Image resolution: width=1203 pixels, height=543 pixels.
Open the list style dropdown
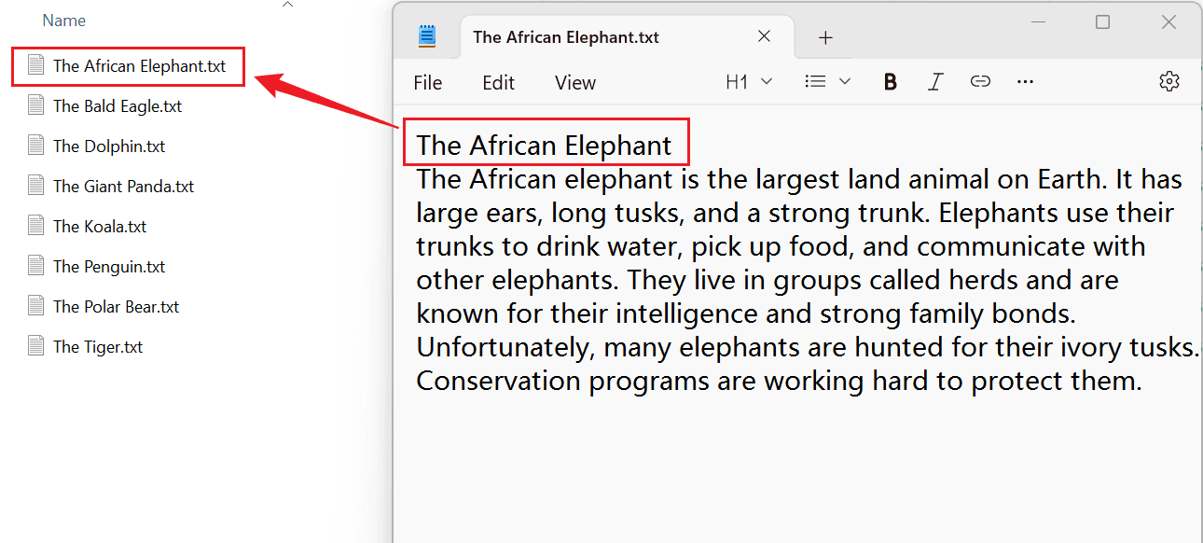coord(827,82)
